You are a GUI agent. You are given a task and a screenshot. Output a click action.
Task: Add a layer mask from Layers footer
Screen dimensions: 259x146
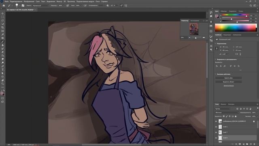[x=240, y=144]
